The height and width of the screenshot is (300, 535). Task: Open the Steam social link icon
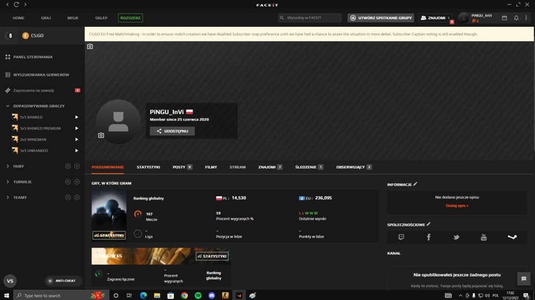tap(512, 237)
